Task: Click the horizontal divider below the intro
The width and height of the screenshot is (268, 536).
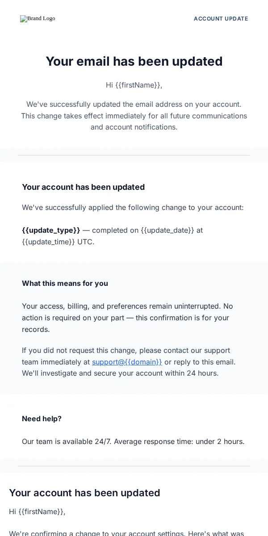Action: (x=134, y=155)
